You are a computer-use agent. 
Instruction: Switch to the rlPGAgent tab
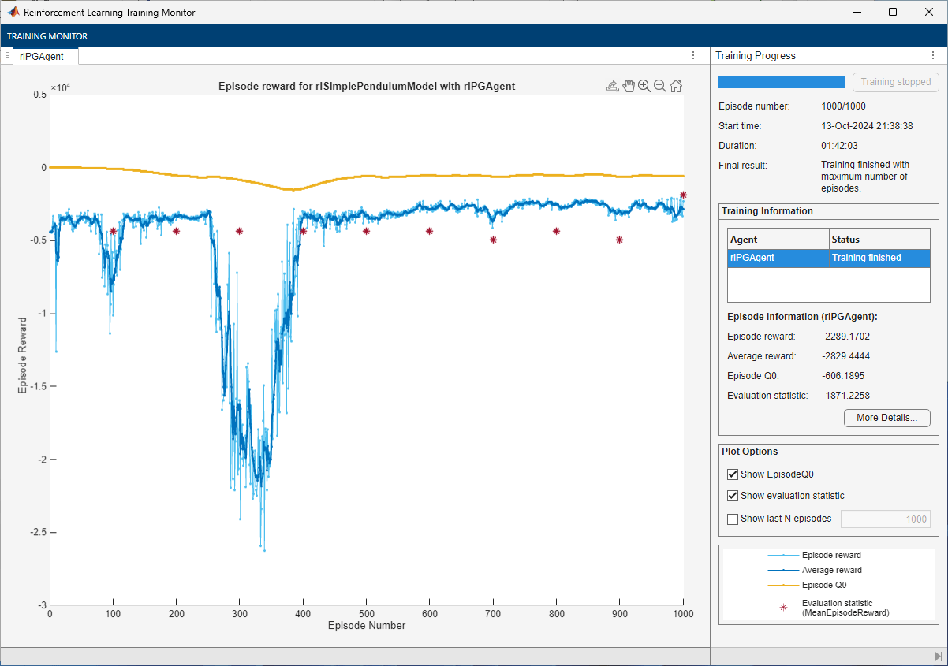[x=43, y=56]
